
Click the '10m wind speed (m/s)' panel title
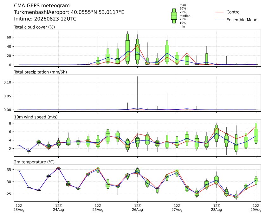click(36, 117)
